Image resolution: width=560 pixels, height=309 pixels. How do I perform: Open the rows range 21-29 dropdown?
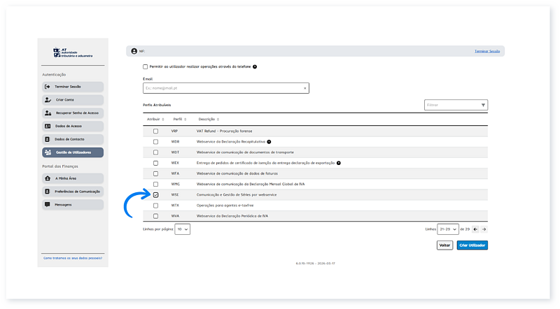[449, 229]
